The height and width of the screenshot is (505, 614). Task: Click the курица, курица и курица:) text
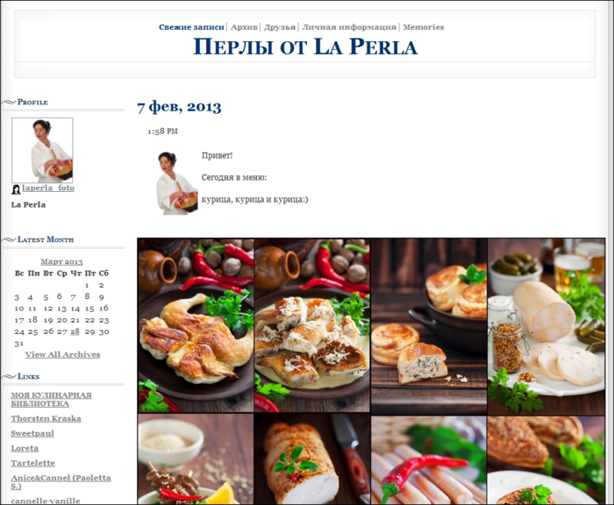pyautogui.click(x=254, y=199)
